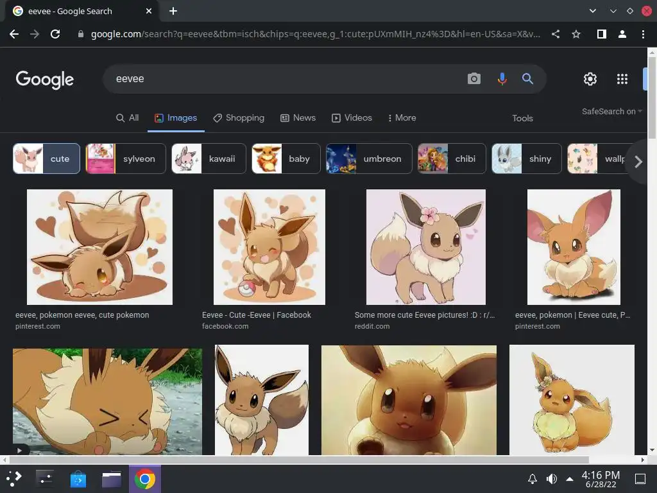Click the browser forward arrow
657x493 pixels.
coord(35,34)
